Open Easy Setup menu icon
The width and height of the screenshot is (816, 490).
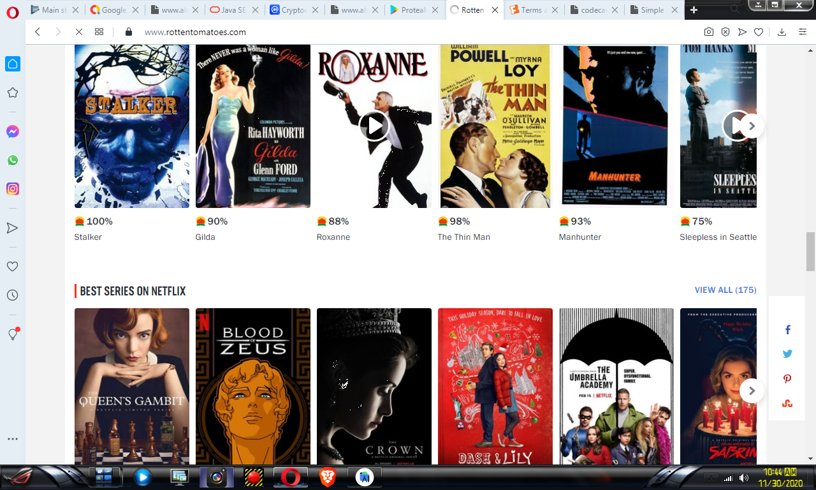(x=803, y=32)
